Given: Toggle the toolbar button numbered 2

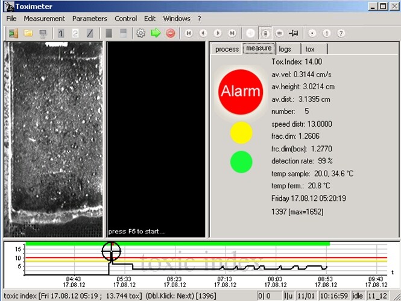Looking at the screenshot, I should point(75,33).
